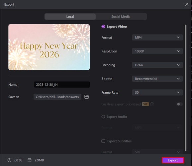Screen dimensions: 192x166
Task: Switch to the Social Media tab
Action: (121, 17)
